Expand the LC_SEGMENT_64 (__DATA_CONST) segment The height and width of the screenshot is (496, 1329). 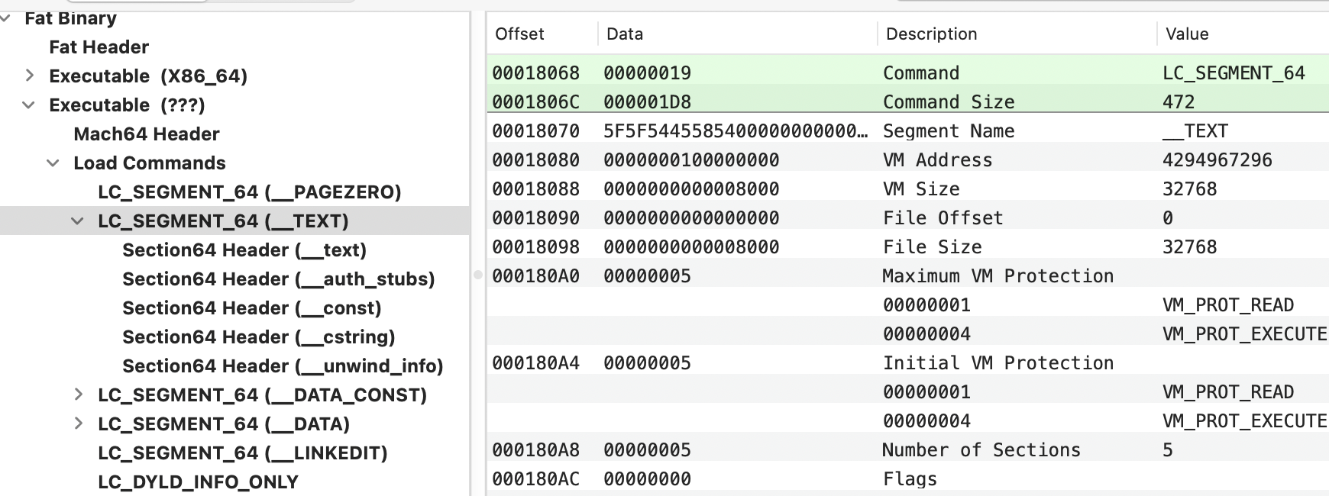[79, 395]
